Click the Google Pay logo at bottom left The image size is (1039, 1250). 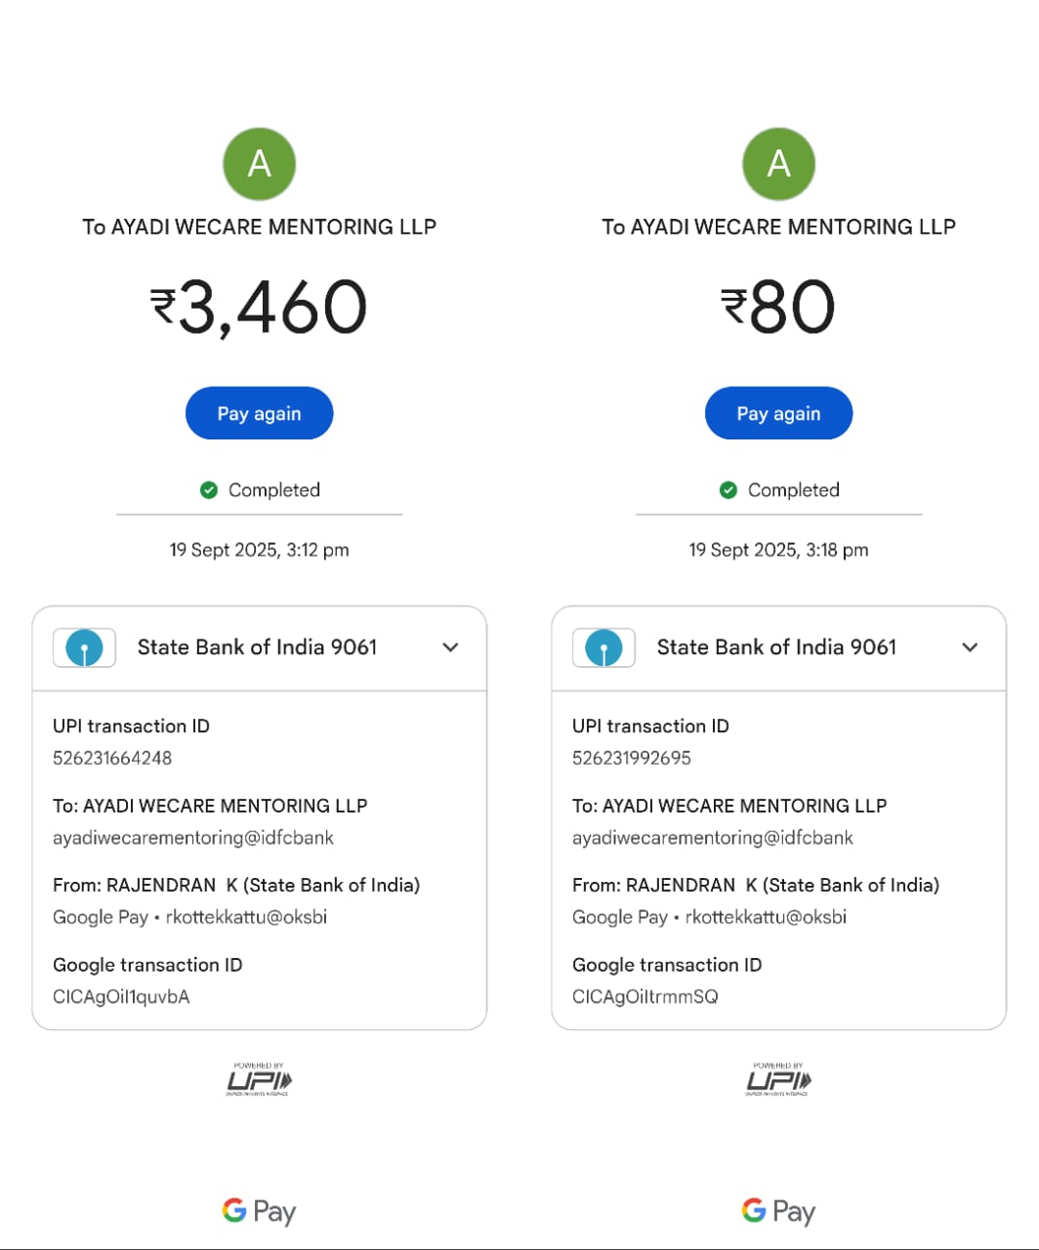259,1212
